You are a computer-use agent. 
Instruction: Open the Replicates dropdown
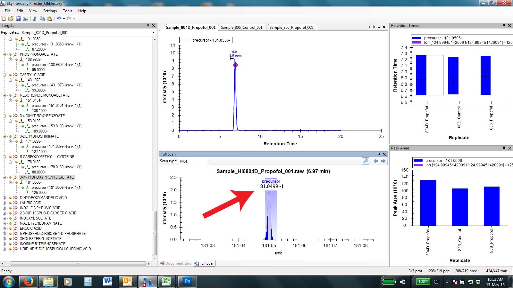pos(153,33)
